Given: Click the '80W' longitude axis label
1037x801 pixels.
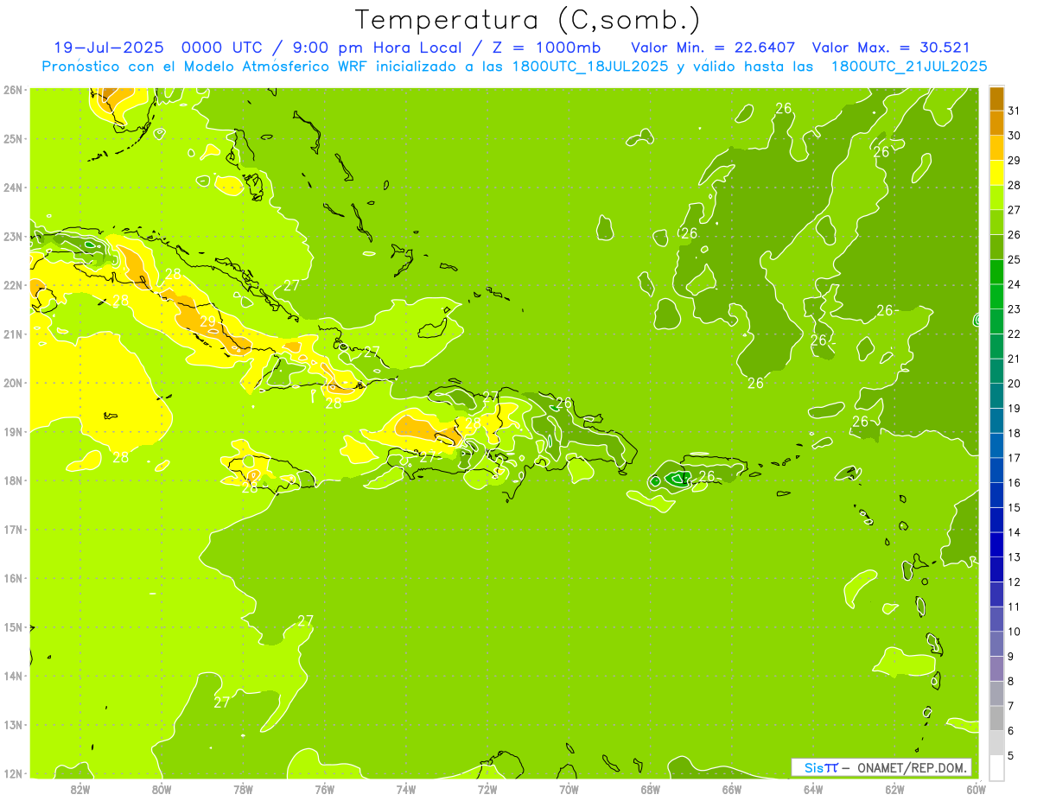Looking at the screenshot, I should [162, 789].
